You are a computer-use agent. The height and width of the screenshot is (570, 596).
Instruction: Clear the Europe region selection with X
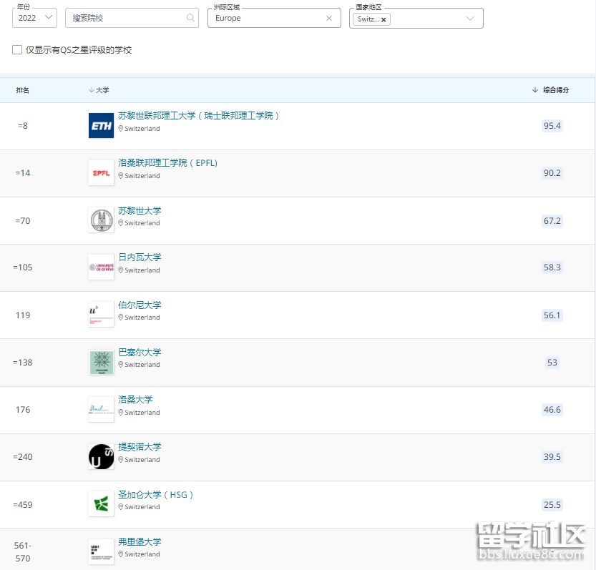pyautogui.click(x=329, y=19)
